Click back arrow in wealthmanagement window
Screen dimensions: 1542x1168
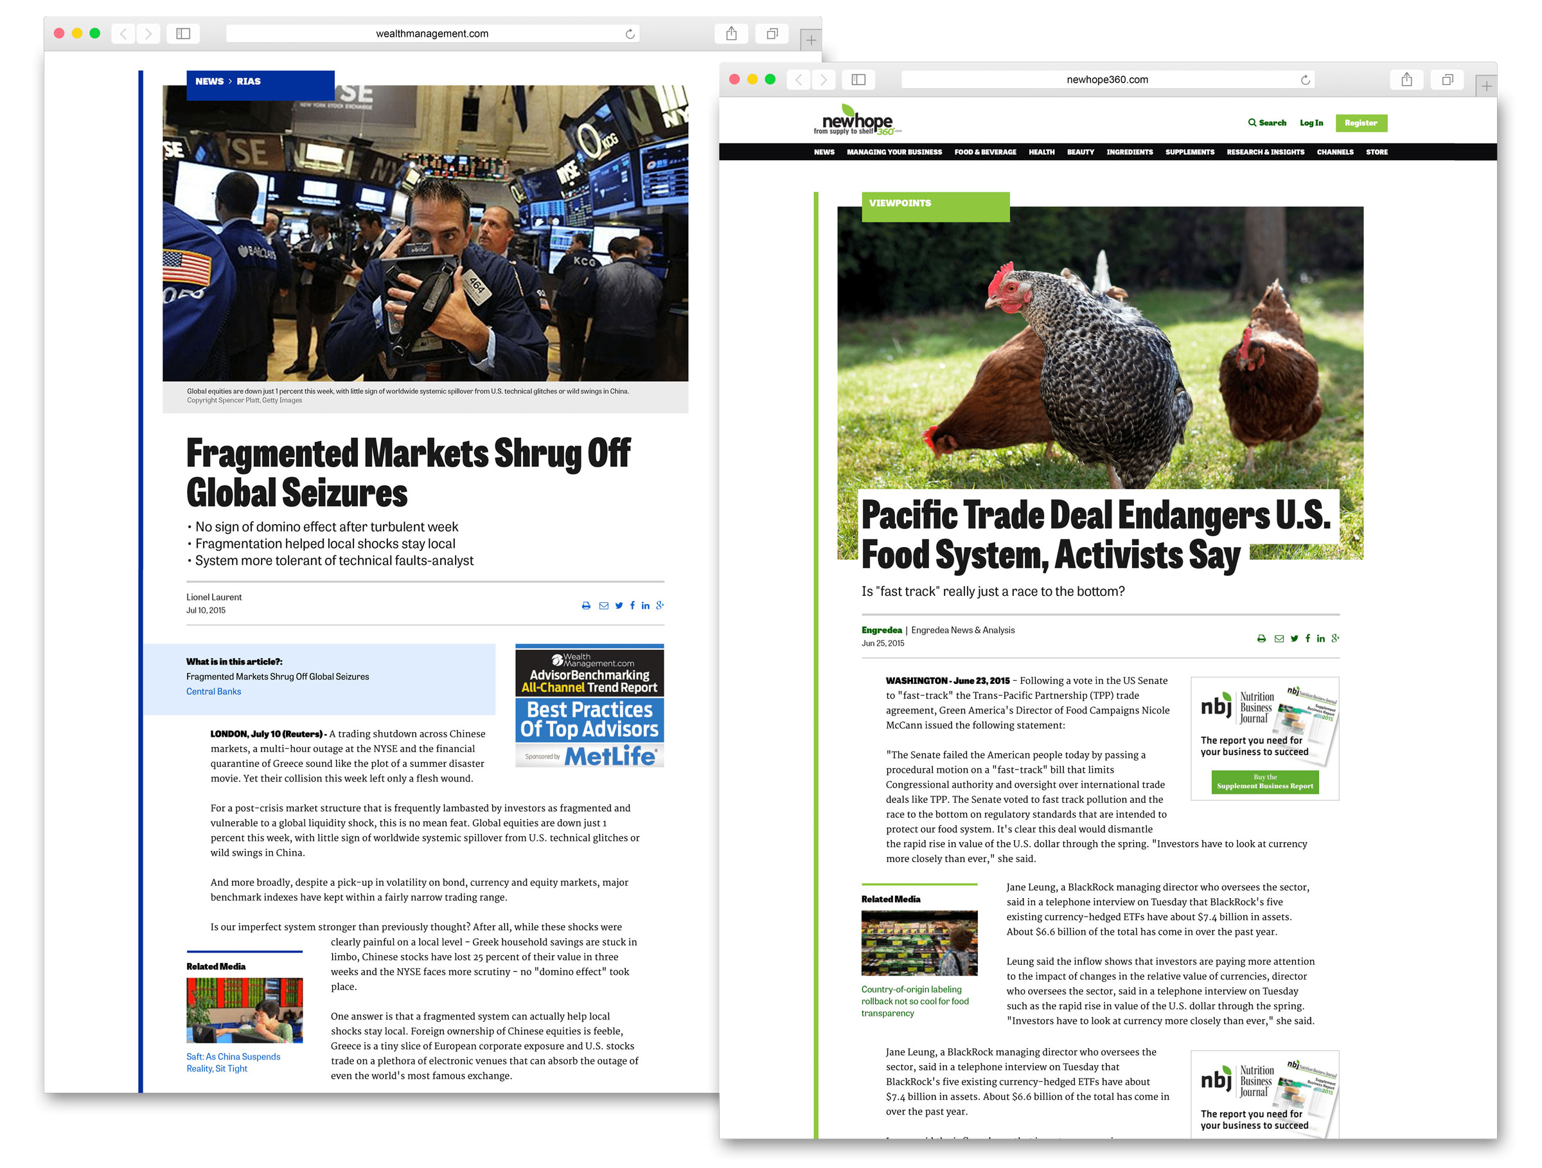(123, 33)
